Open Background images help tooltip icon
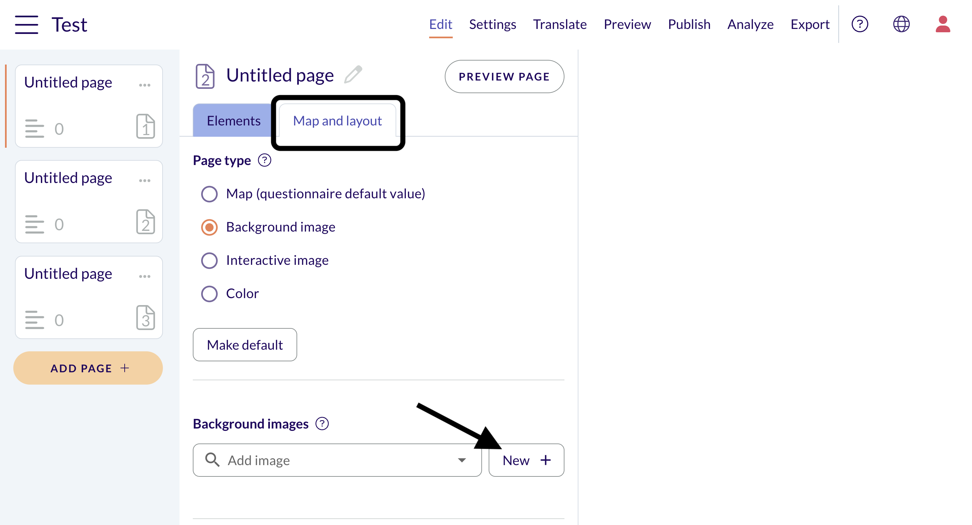The image size is (972, 525). [x=322, y=424]
